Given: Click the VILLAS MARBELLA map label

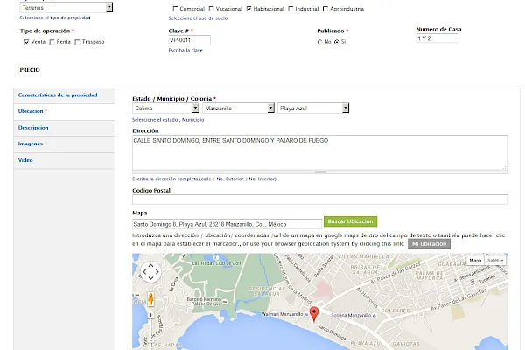Looking at the screenshot, I should tap(363, 257).
